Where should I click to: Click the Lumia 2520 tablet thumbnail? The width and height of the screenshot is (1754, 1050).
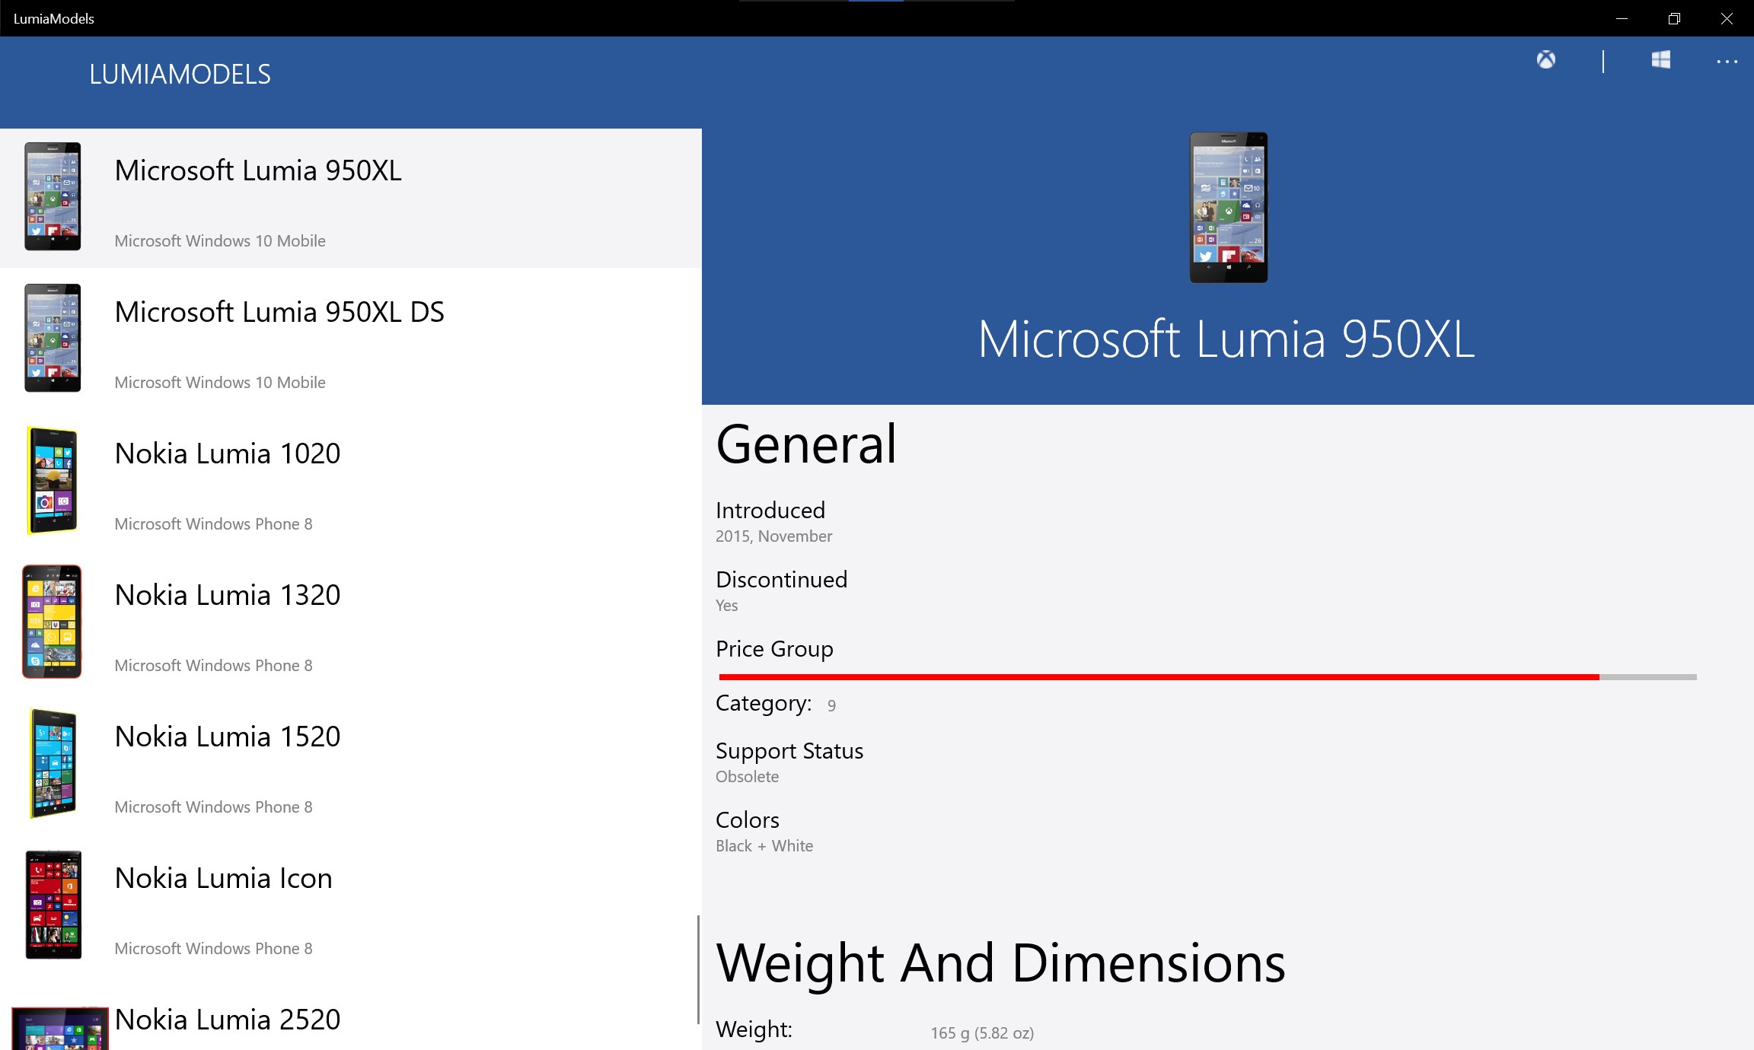(x=60, y=1029)
